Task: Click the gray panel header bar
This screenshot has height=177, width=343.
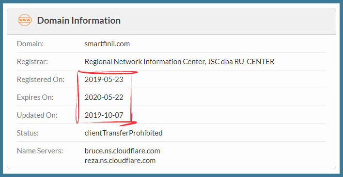Action: click(x=171, y=21)
